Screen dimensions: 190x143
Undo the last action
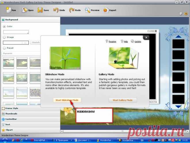59,10
